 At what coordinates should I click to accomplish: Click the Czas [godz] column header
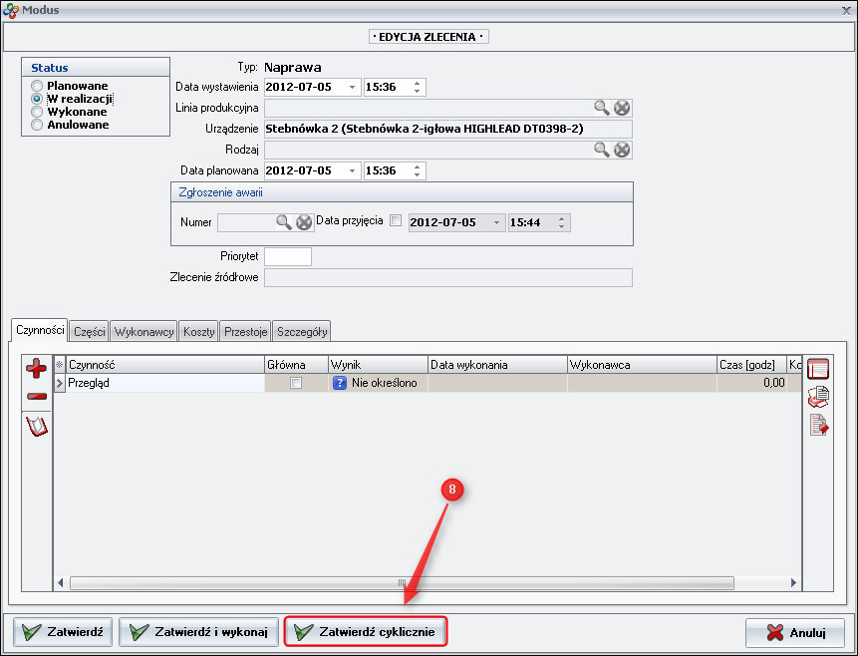(x=751, y=365)
